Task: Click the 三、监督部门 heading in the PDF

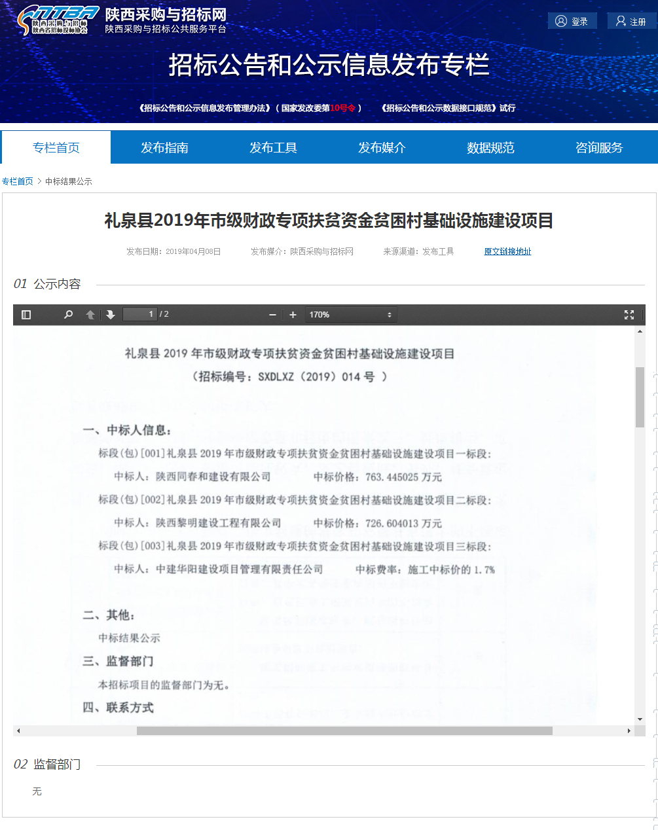Action: [118, 661]
